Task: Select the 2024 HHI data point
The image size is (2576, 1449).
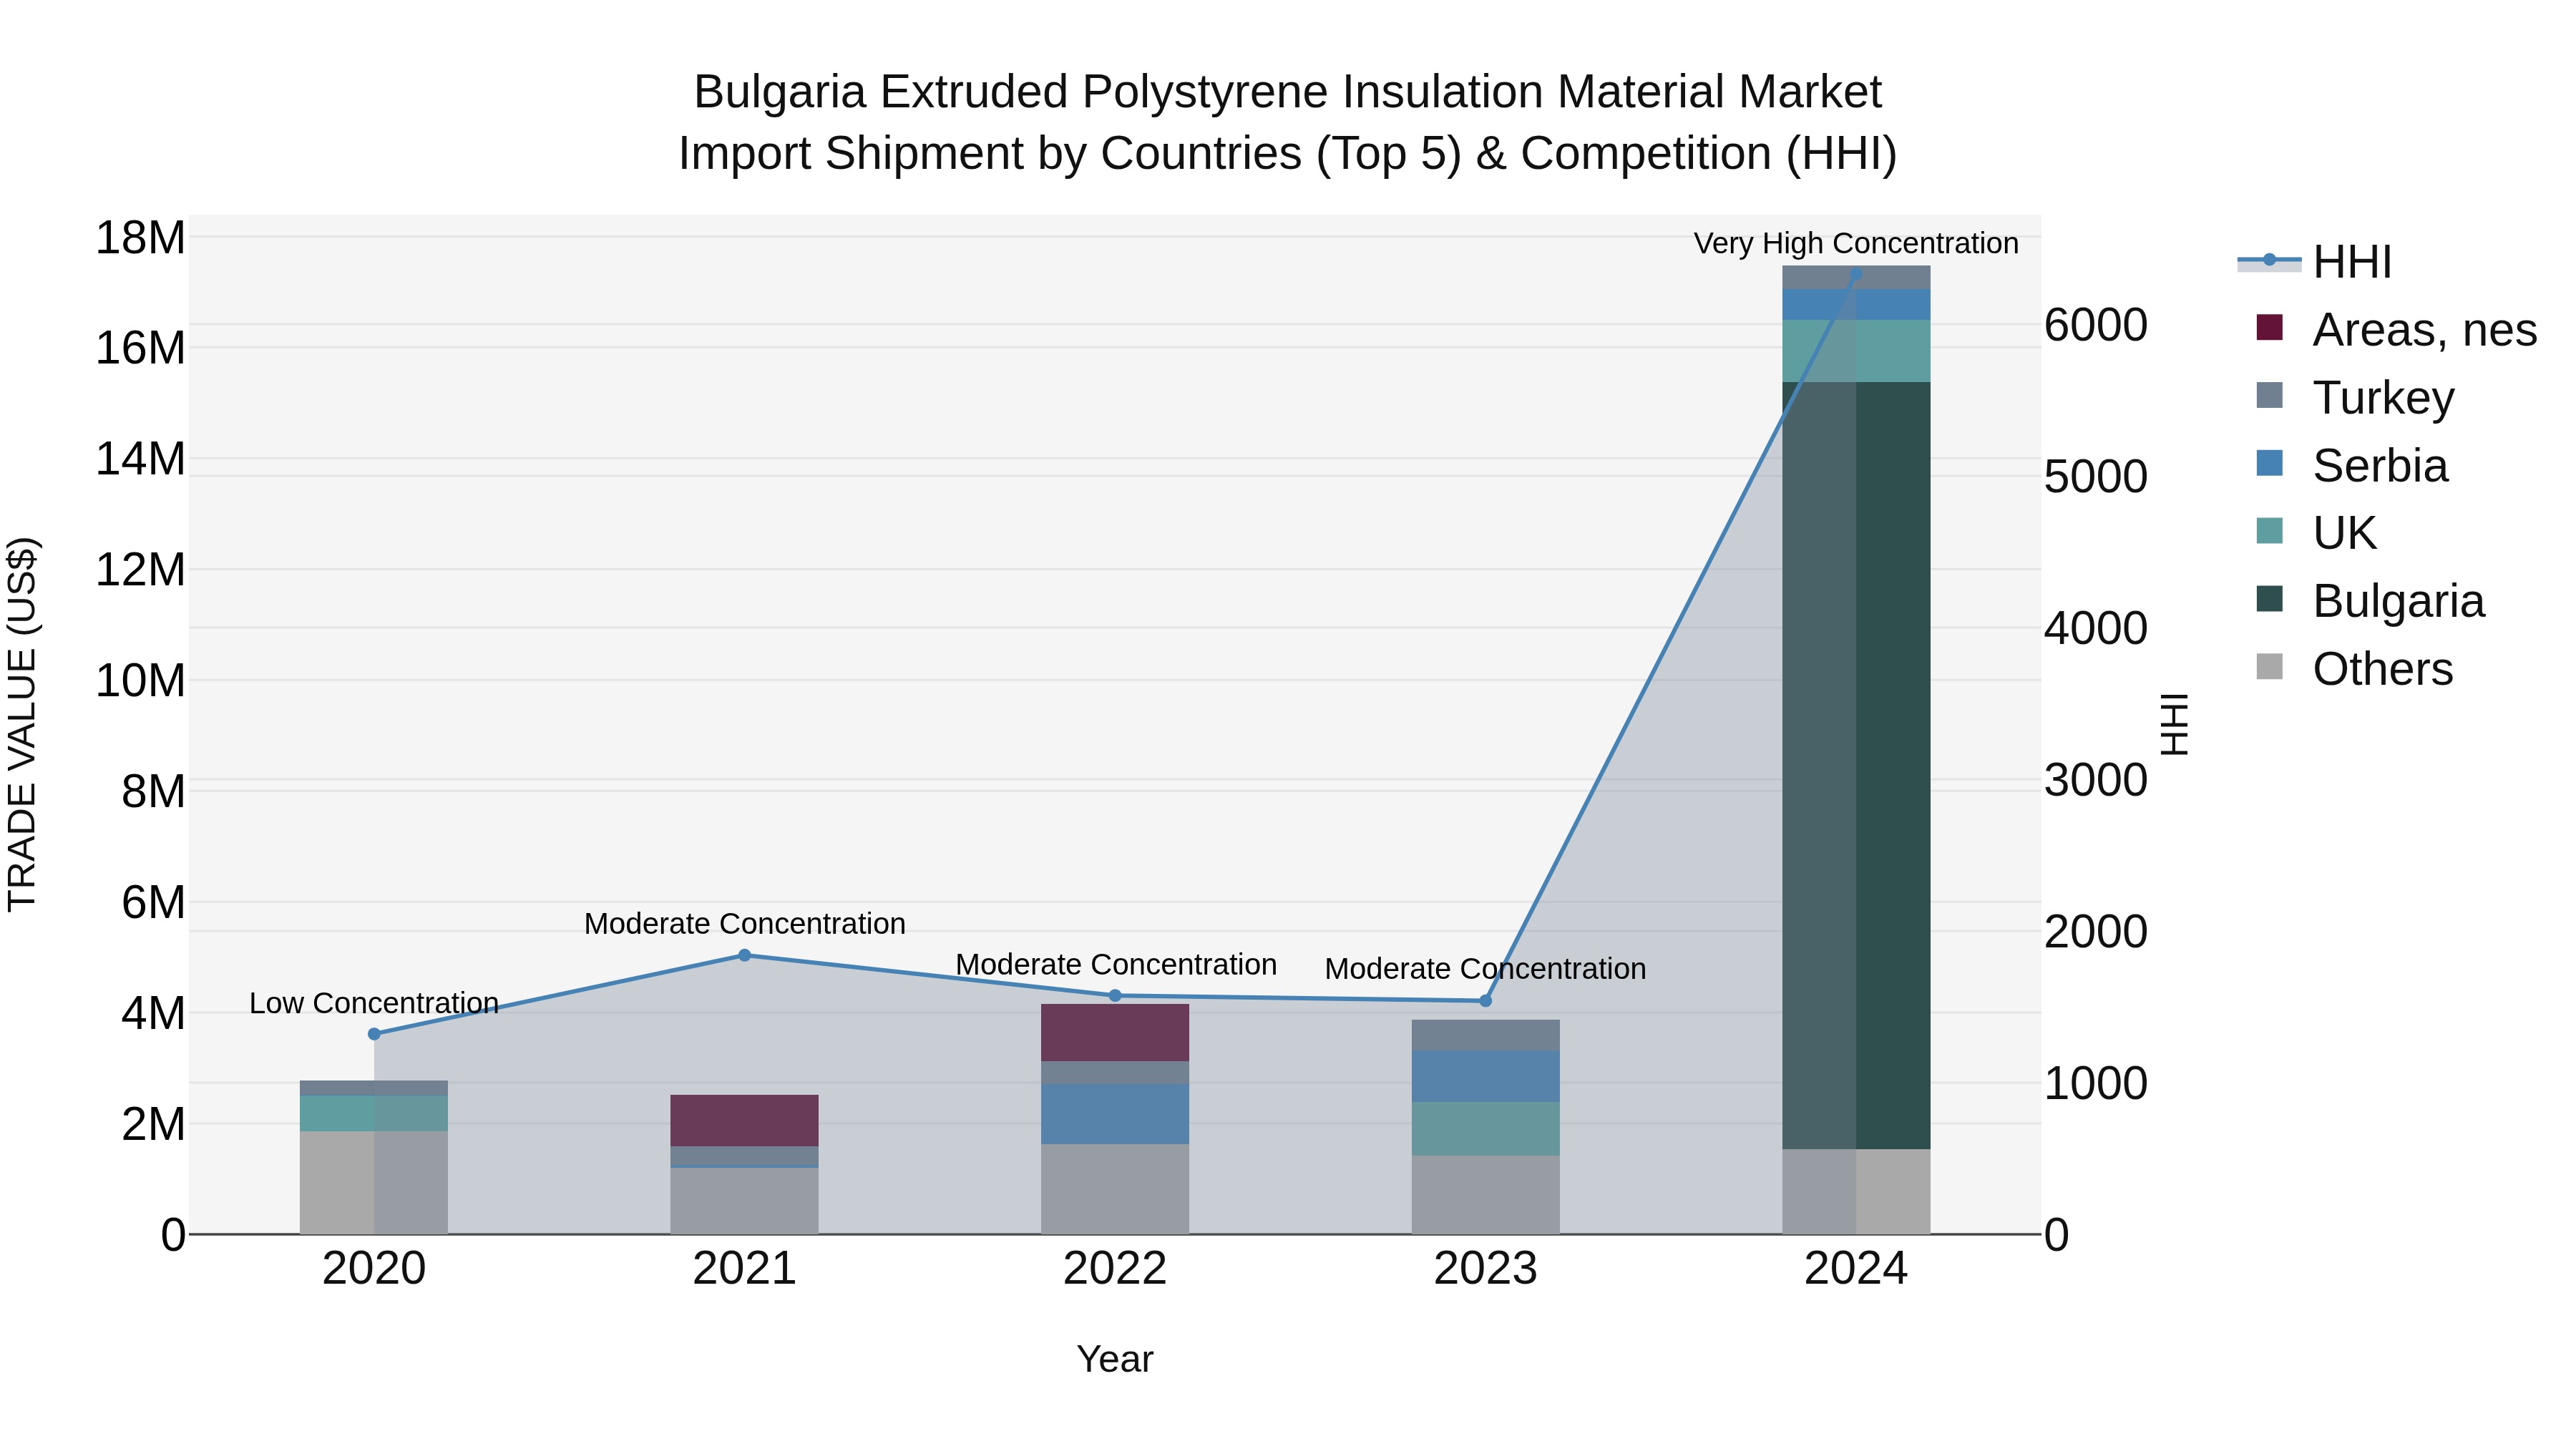Action: pyautogui.click(x=1856, y=273)
